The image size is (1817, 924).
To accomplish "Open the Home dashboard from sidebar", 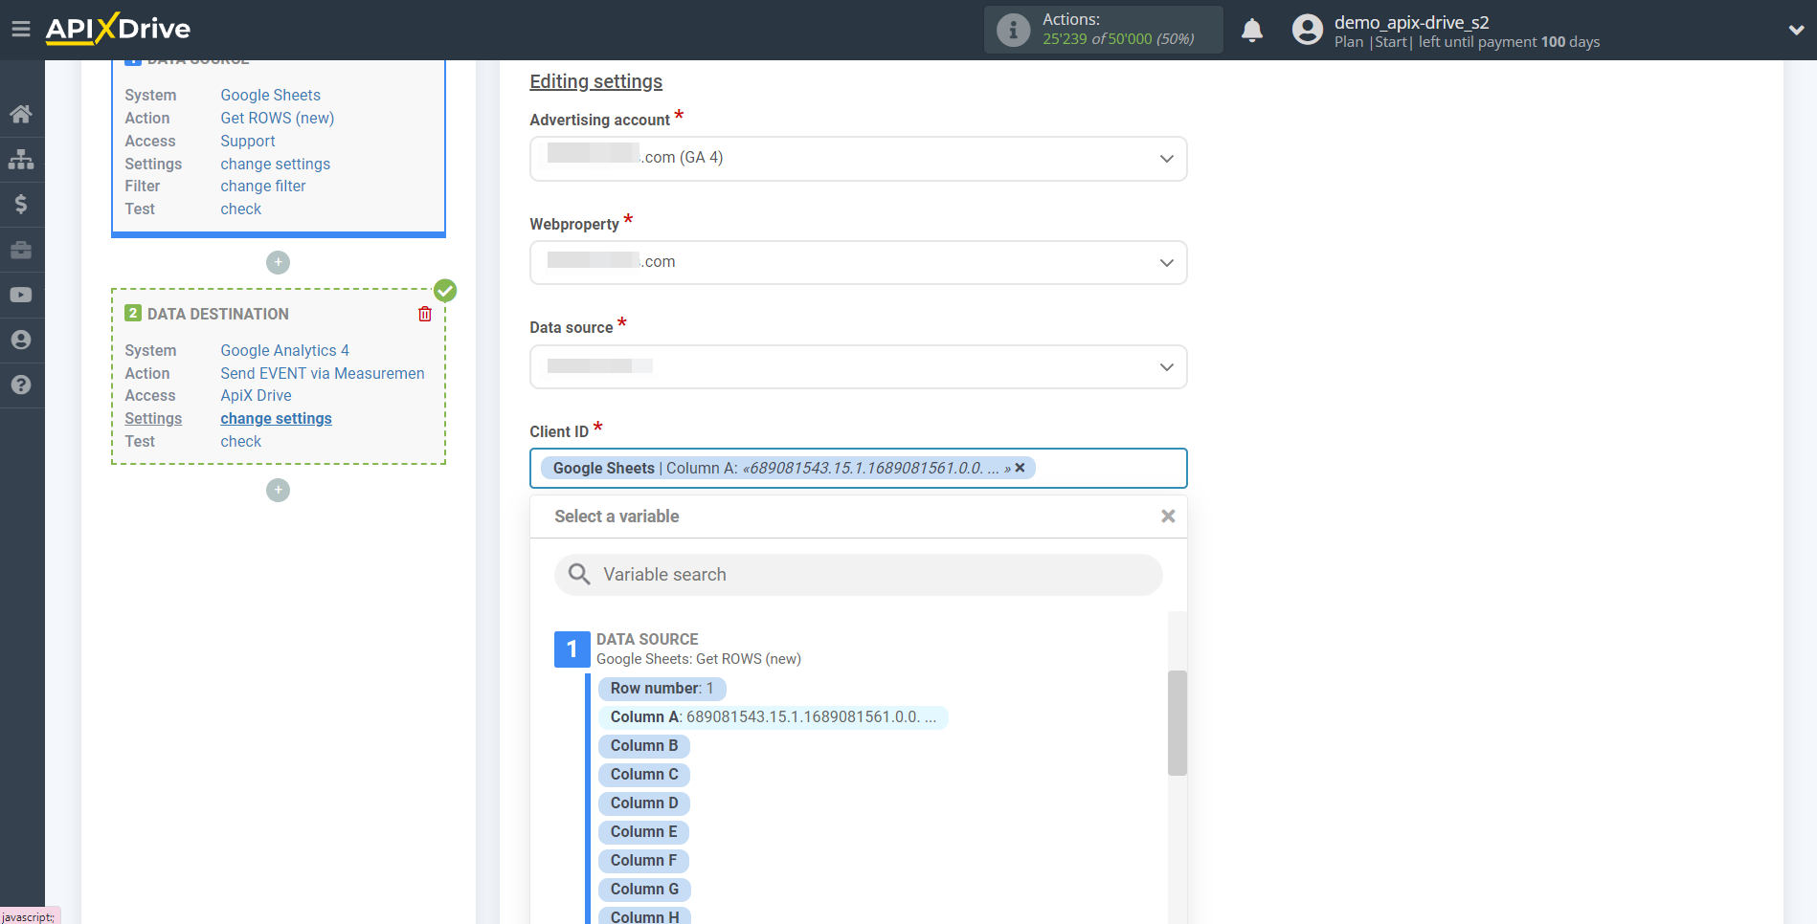I will [21, 114].
